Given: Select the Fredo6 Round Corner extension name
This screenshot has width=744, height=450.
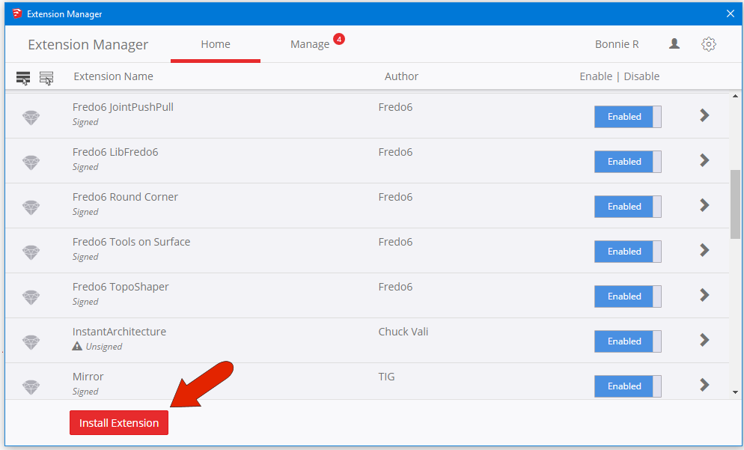Looking at the screenshot, I should click(125, 197).
